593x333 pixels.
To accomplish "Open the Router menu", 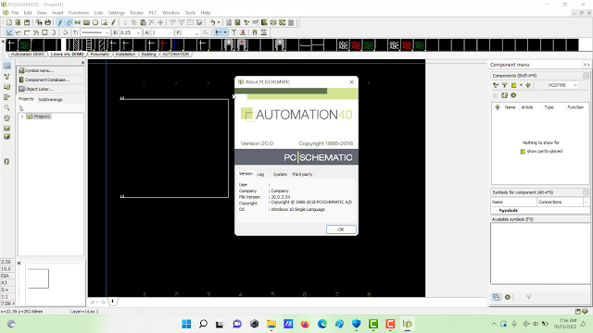I will [x=136, y=13].
